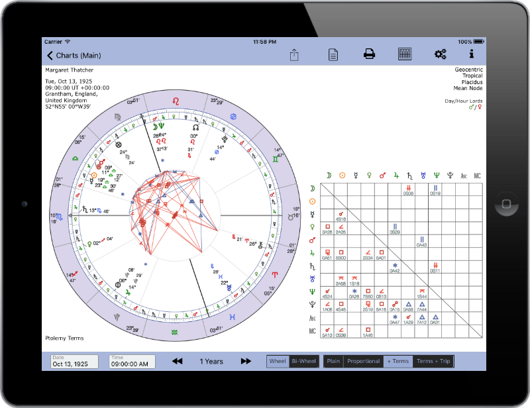Image resolution: width=530 pixels, height=408 pixels.
Task: Open settings gears icon
Action: [x=440, y=54]
